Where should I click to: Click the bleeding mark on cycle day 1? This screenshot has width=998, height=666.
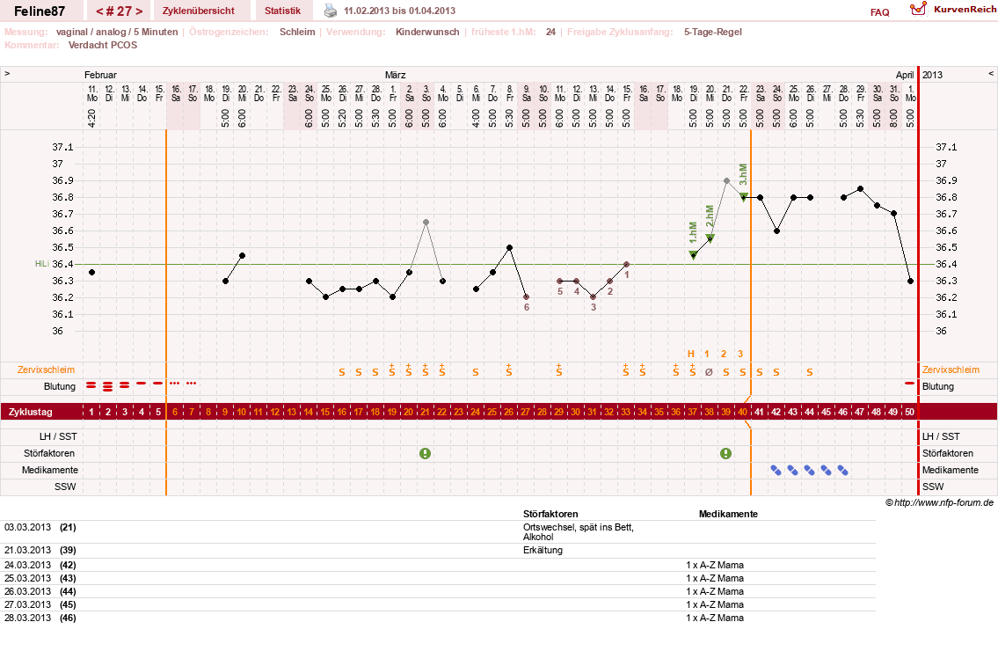click(91, 385)
